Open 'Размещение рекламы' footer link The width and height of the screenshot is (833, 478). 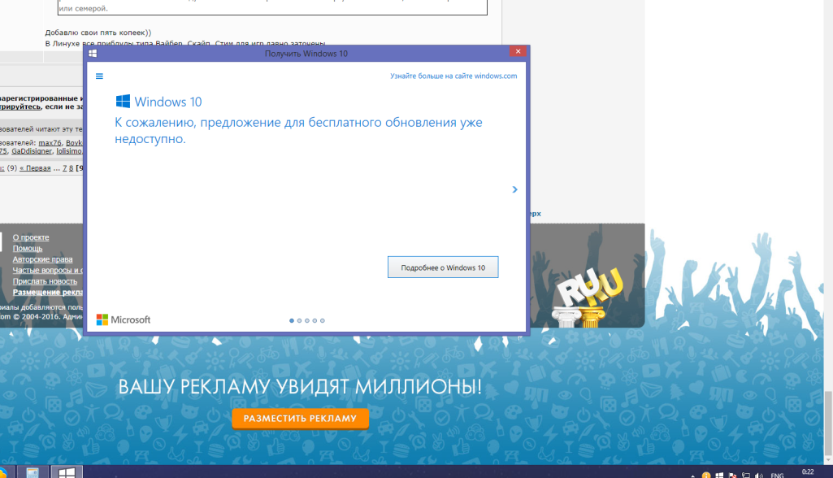point(48,293)
